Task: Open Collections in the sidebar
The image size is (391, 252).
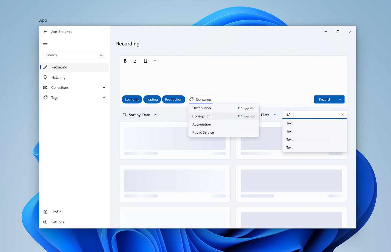Action: coord(75,88)
